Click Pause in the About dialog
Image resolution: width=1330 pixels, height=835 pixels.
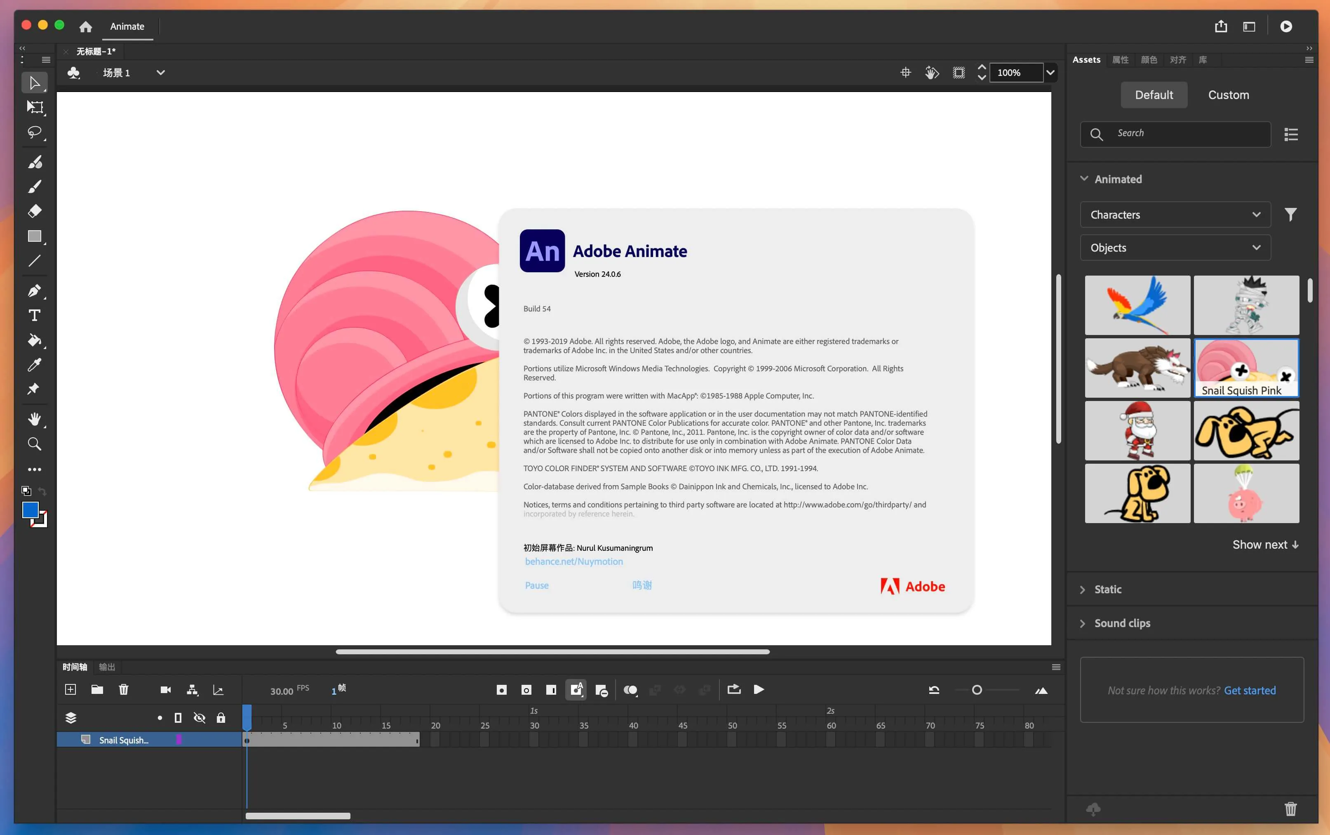pos(536,585)
